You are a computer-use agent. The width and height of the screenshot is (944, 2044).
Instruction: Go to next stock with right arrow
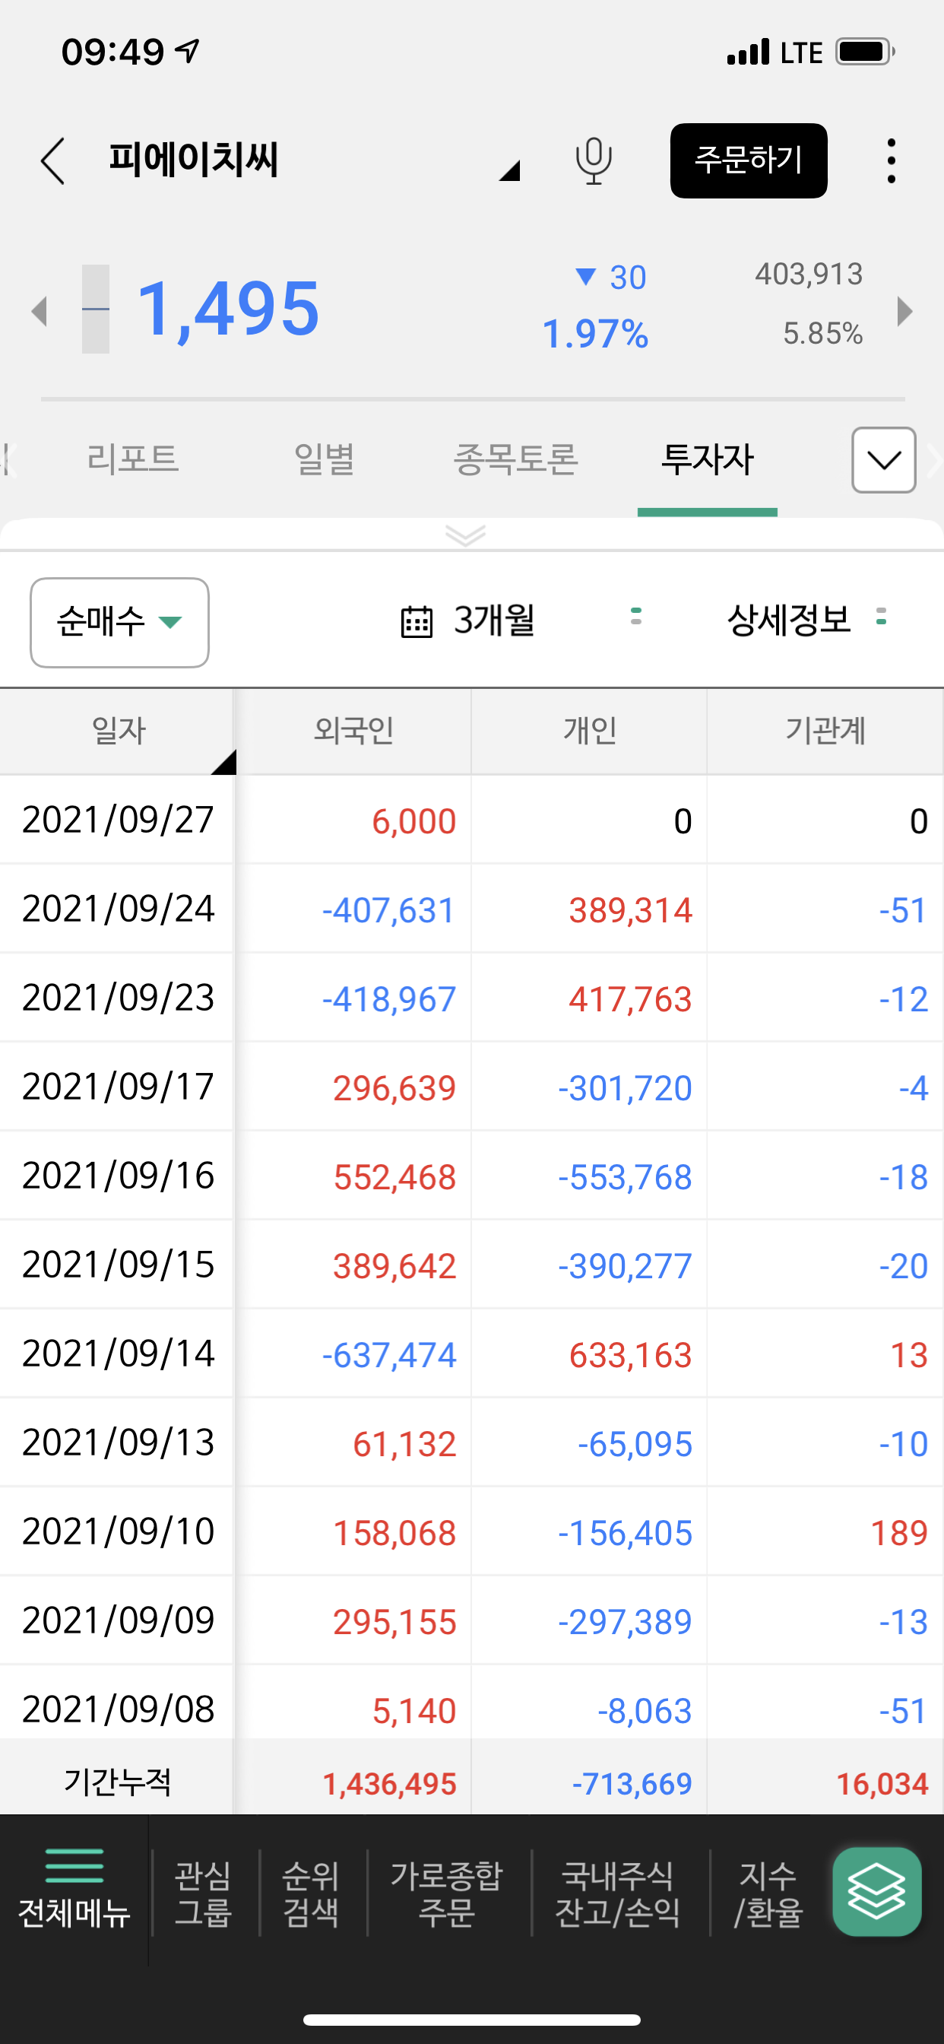pyautogui.click(x=905, y=311)
